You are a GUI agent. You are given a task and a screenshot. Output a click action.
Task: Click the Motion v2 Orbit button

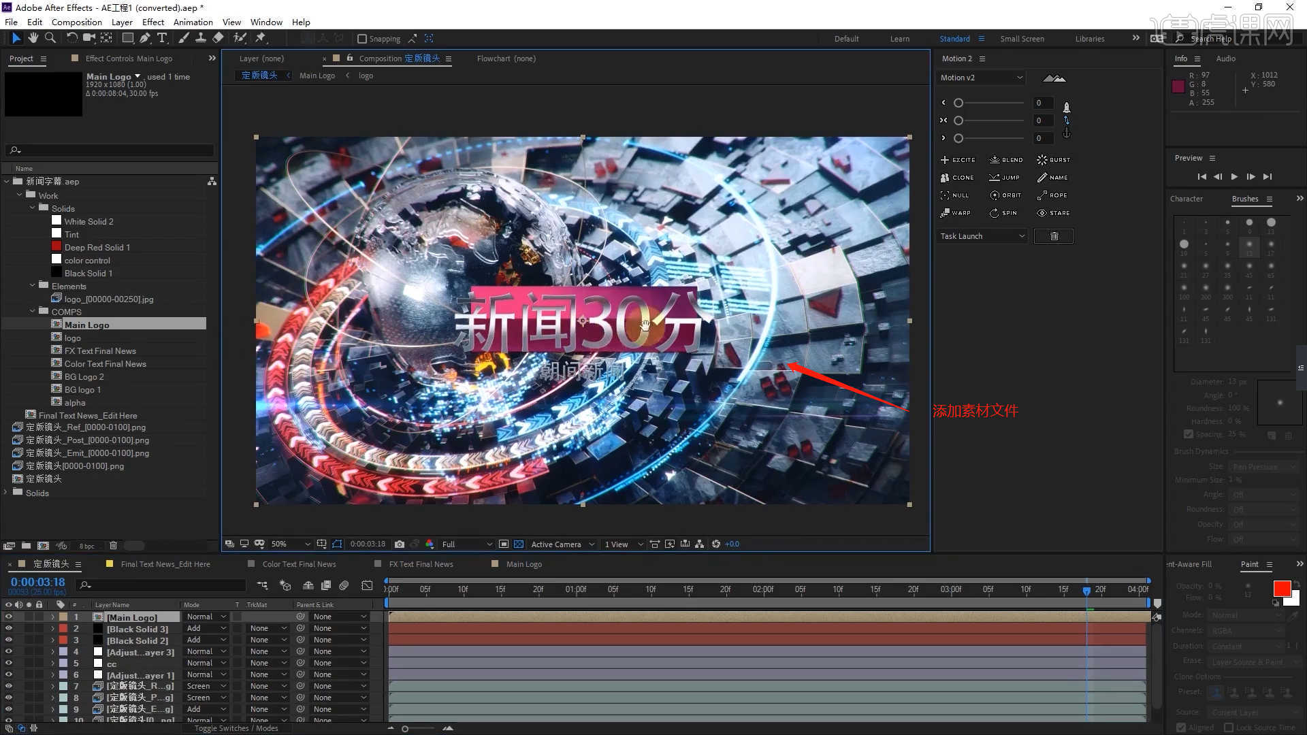1005,195
